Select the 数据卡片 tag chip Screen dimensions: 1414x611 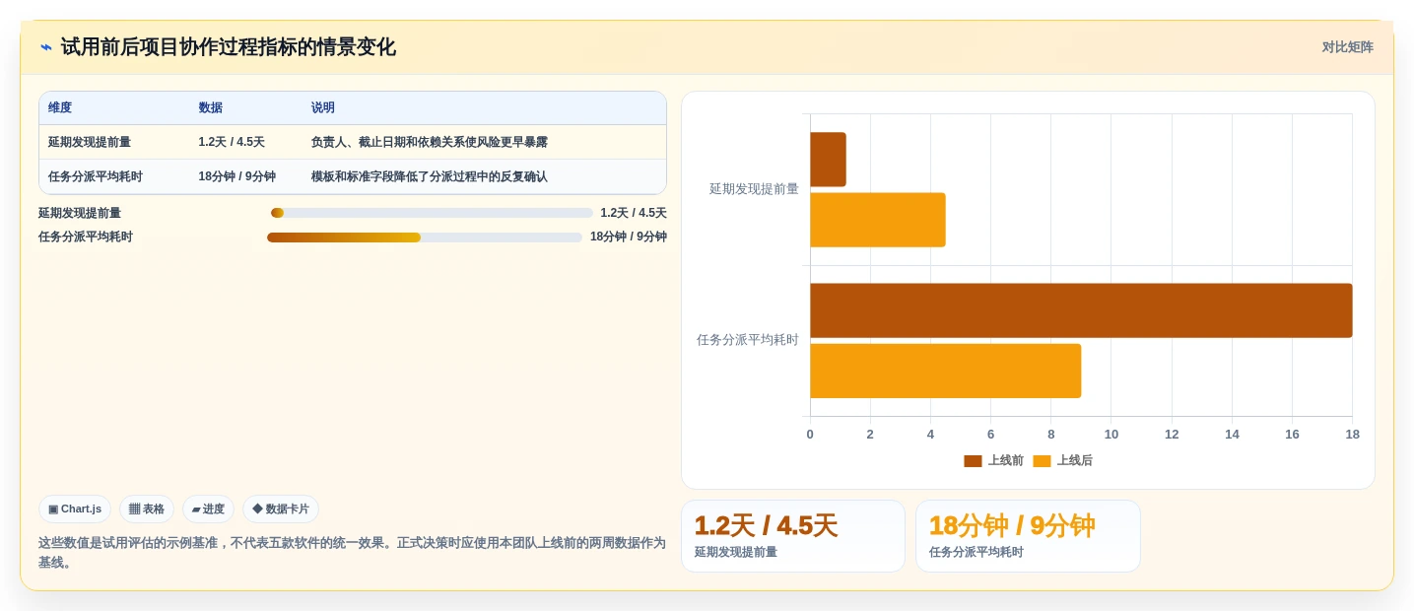tap(281, 509)
